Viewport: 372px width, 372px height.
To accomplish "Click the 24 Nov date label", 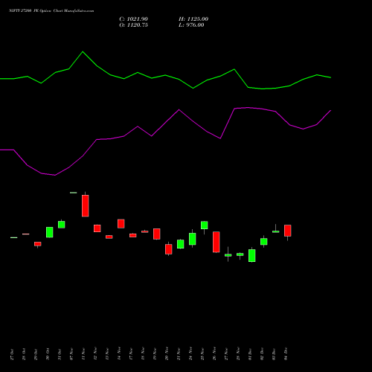I will click(190, 353).
